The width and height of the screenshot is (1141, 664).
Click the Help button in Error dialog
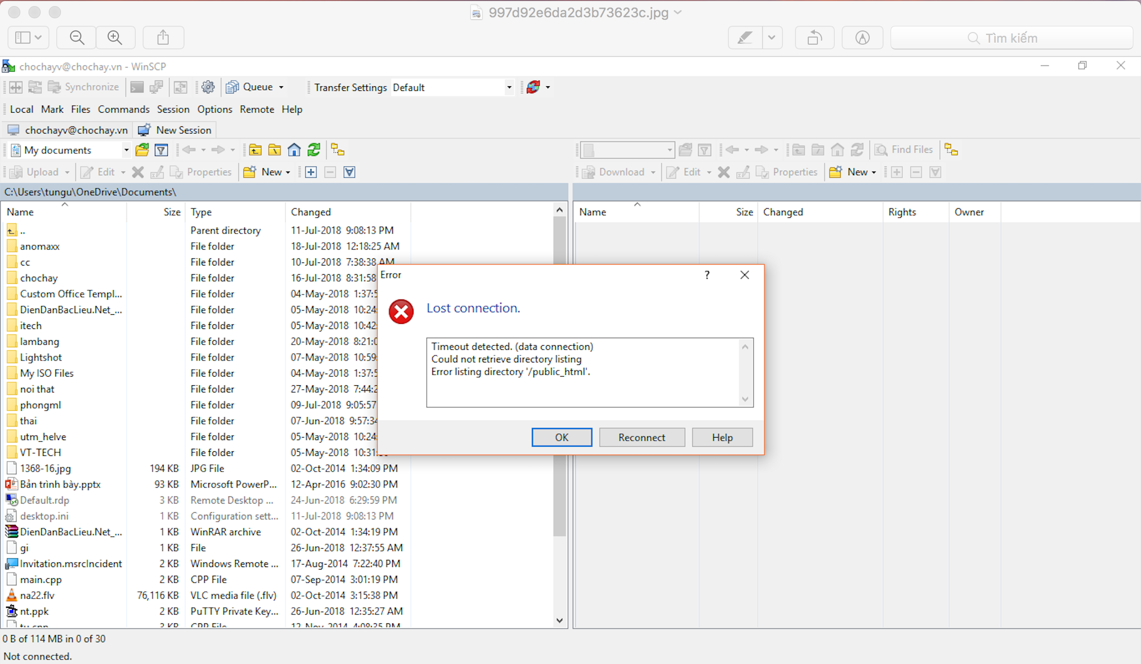(722, 437)
